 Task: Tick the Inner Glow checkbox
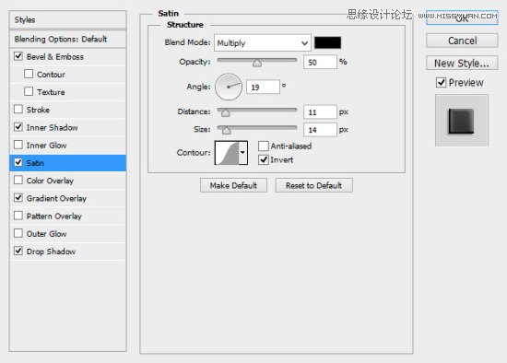(x=18, y=145)
